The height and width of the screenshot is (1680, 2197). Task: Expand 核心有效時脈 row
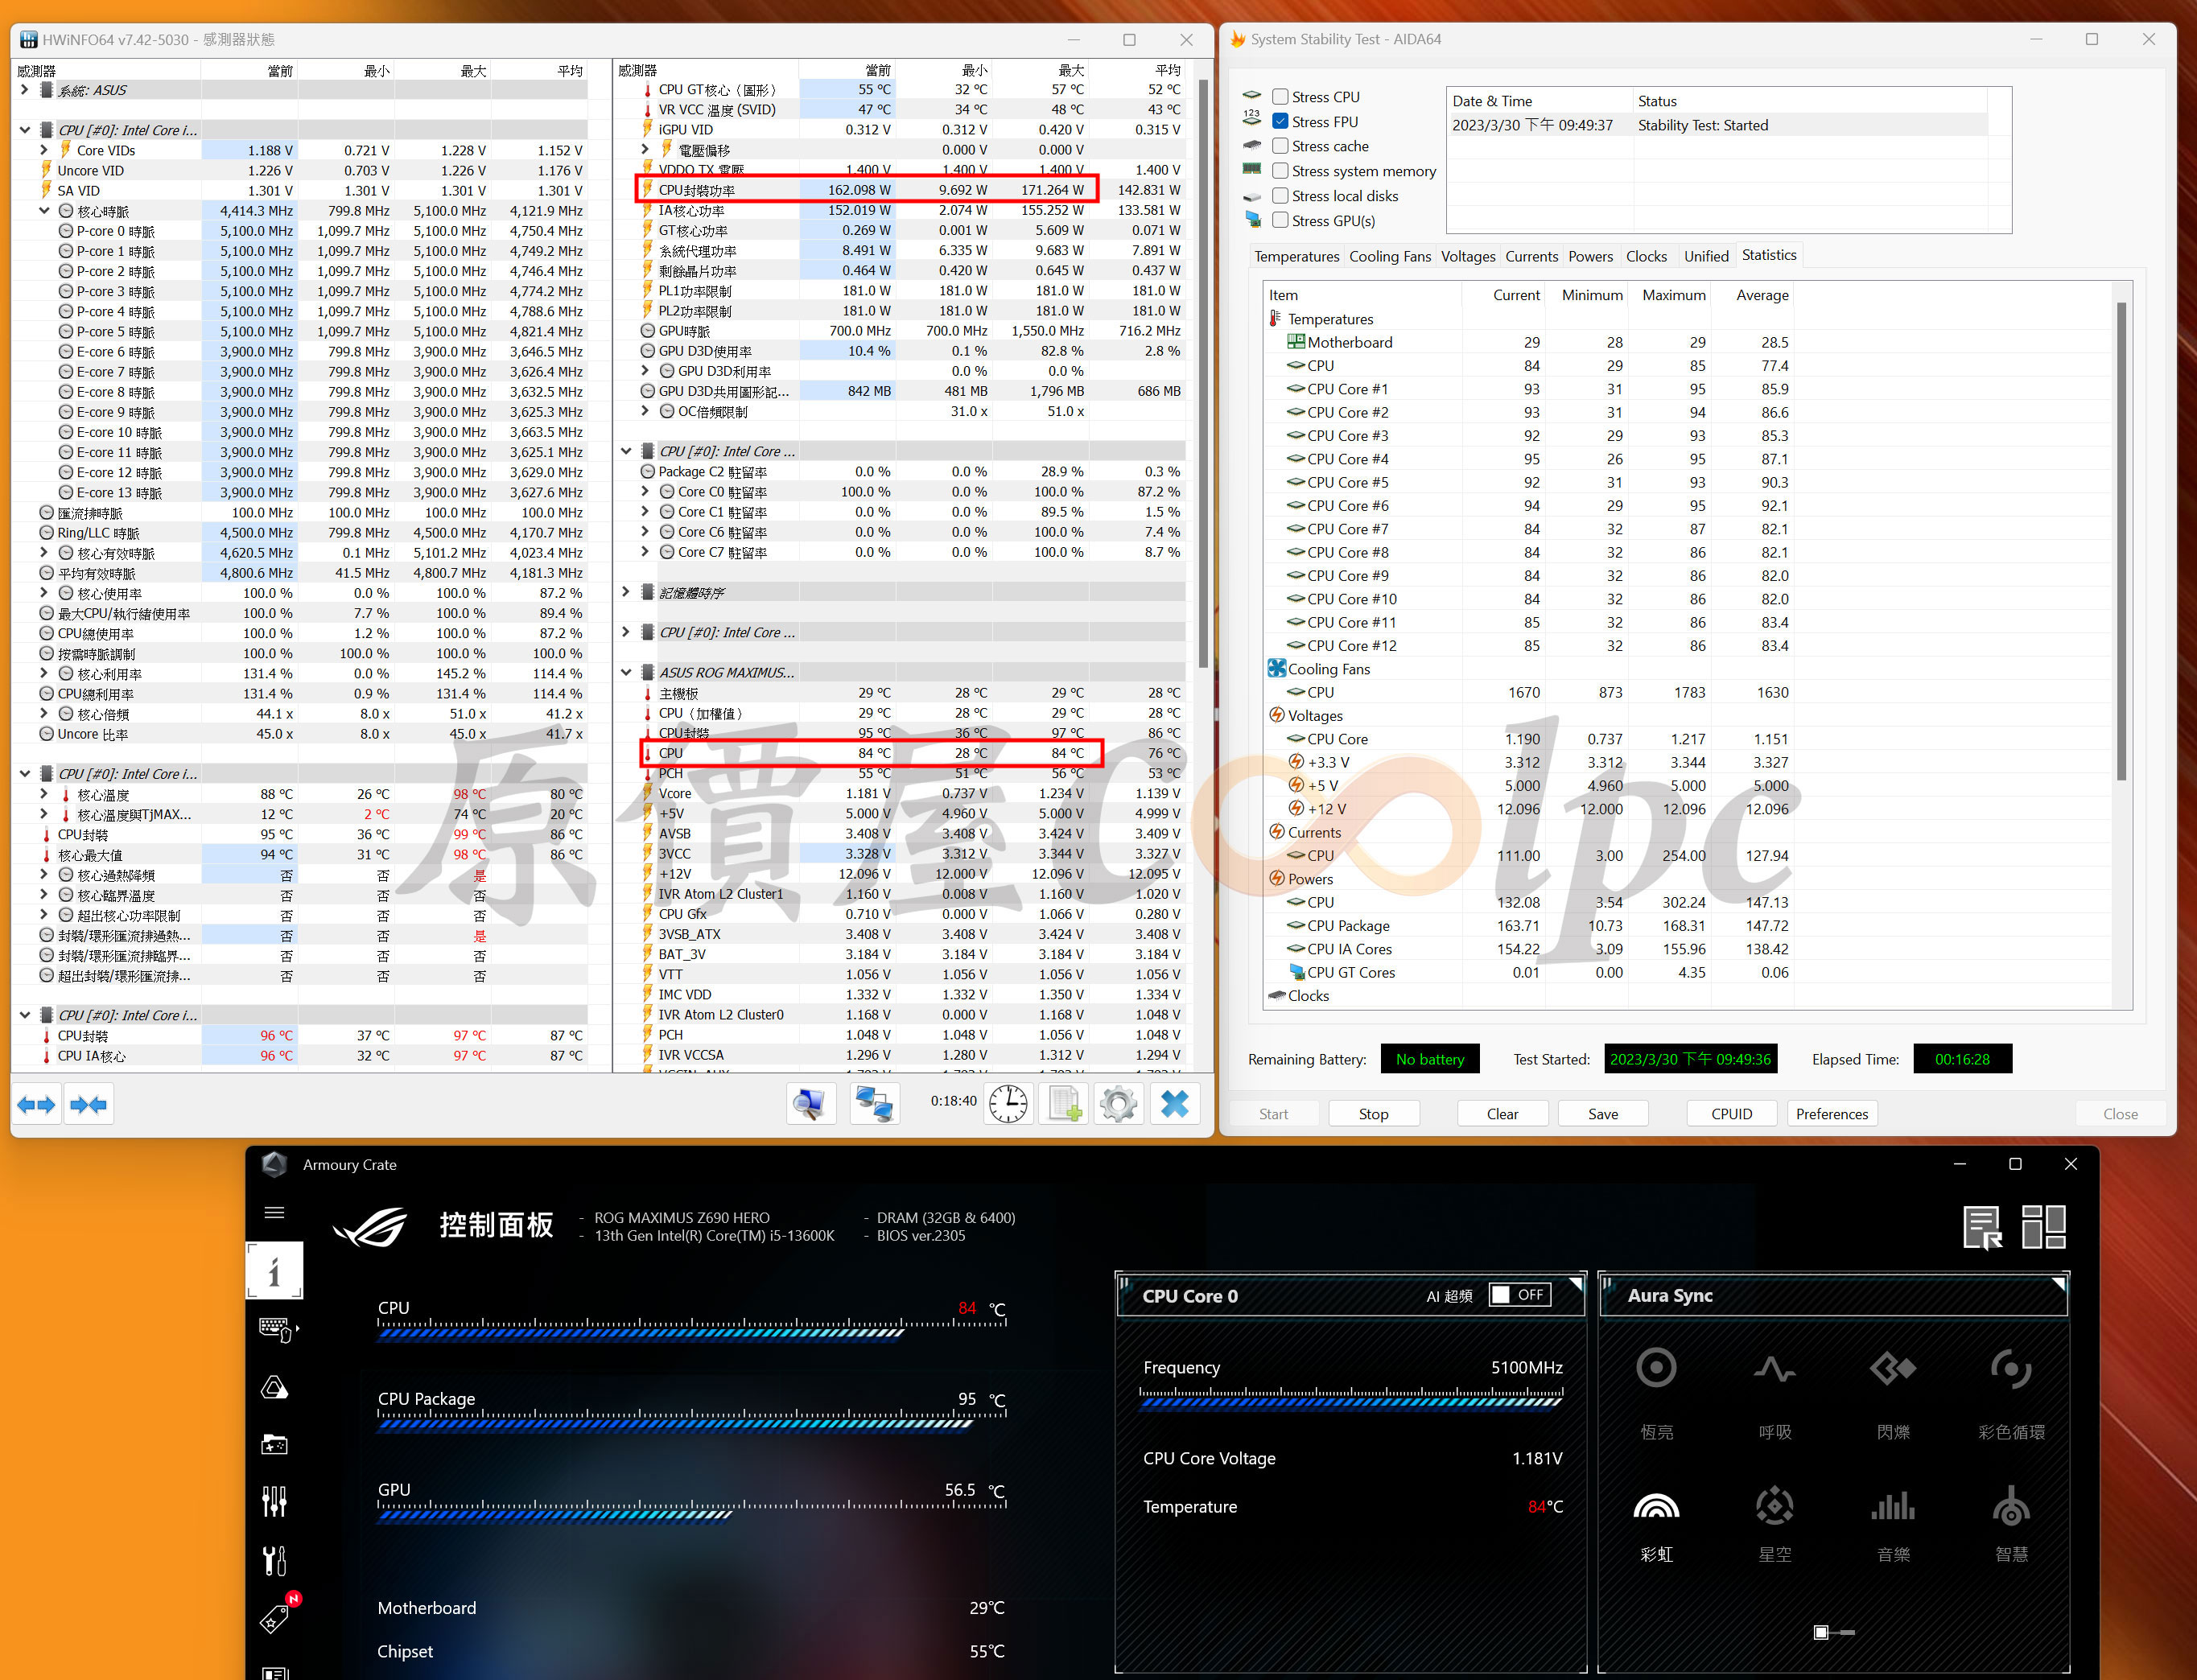point(44,553)
